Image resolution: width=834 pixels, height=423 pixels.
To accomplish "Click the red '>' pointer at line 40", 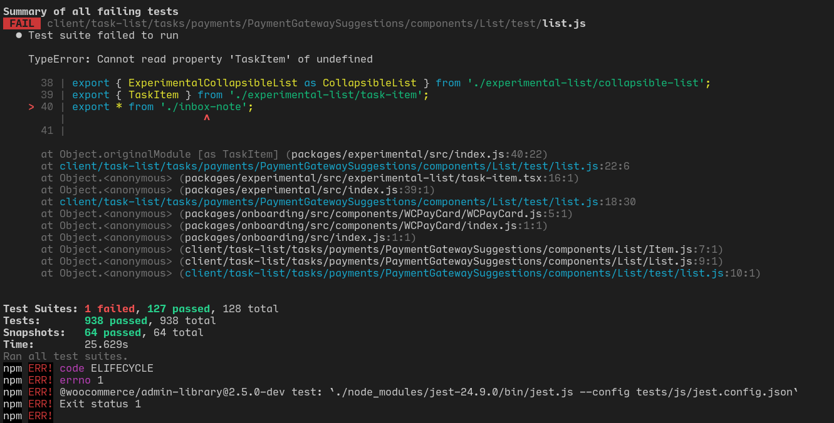I will (31, 106).
